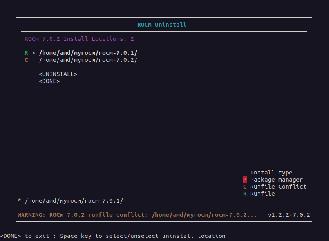Click the > cursor arrow on selected row

coord(34,53)
